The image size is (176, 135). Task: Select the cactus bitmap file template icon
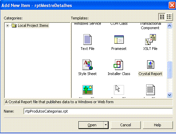click(87, 90)
